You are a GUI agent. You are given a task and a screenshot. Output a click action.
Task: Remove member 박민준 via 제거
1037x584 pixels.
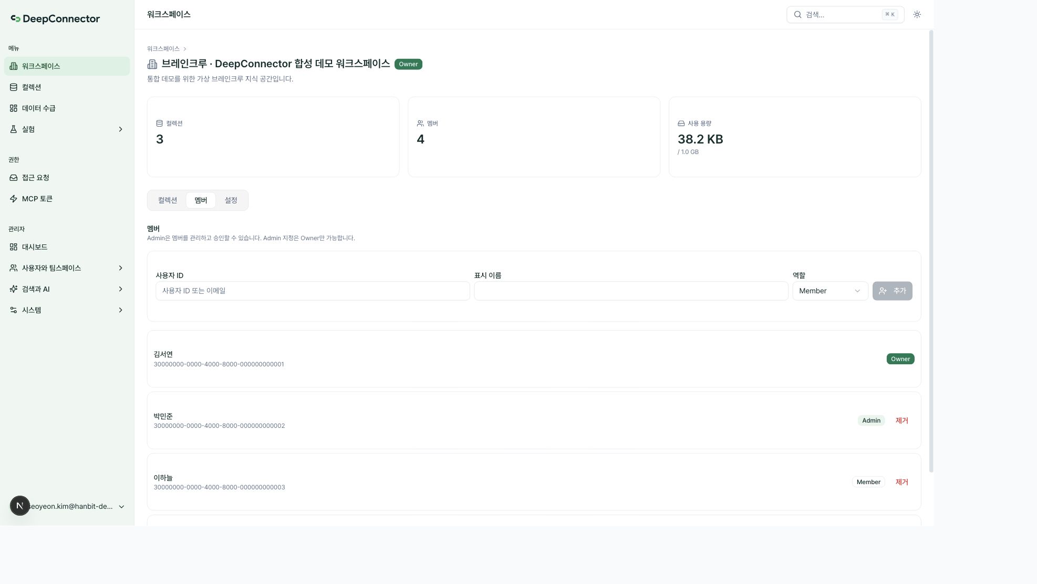pyautogui.click(x=901, y=421)
